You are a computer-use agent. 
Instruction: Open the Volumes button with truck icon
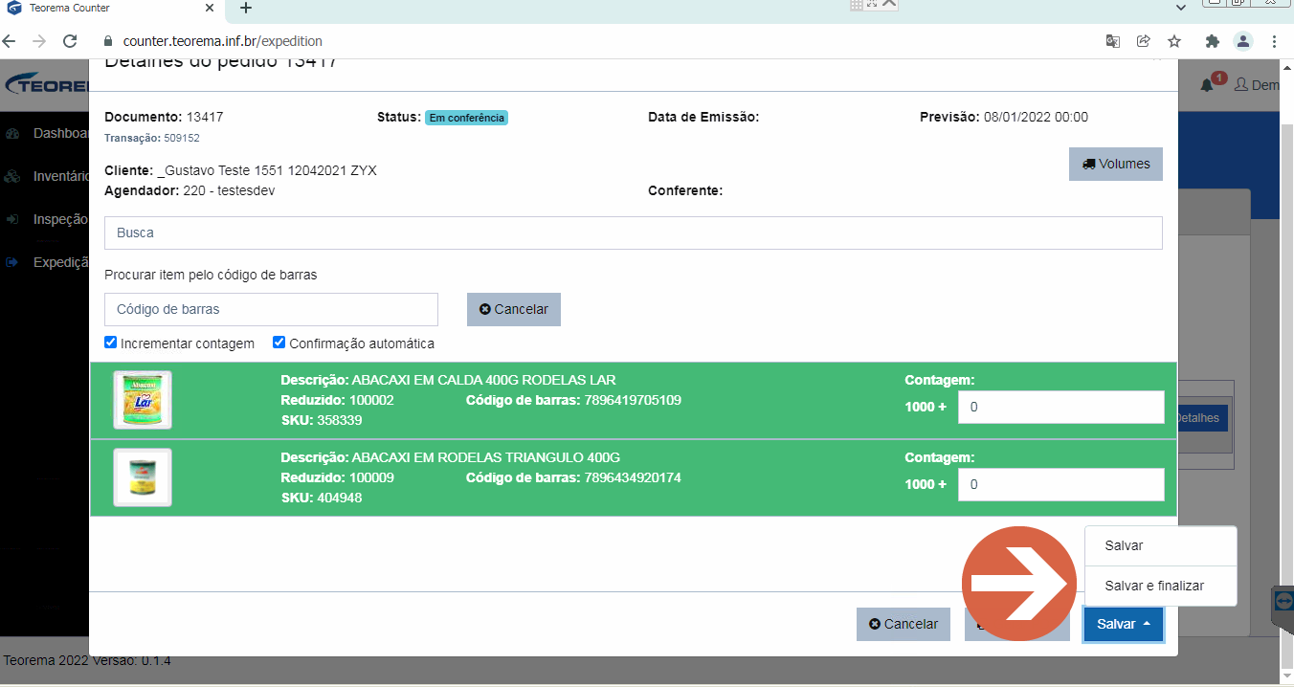click(x=1116, y=164)
